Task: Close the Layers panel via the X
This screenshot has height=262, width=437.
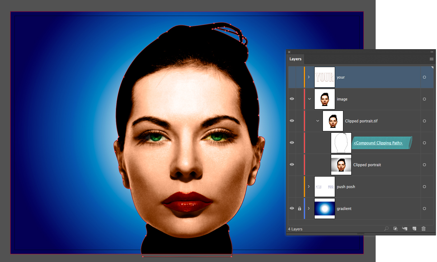Action: point(289,52)
